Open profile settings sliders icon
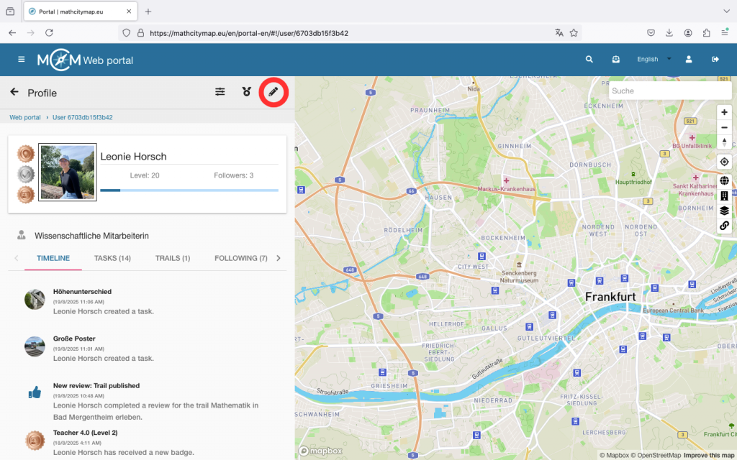This screenshot has height=460, width=737. 220,92
